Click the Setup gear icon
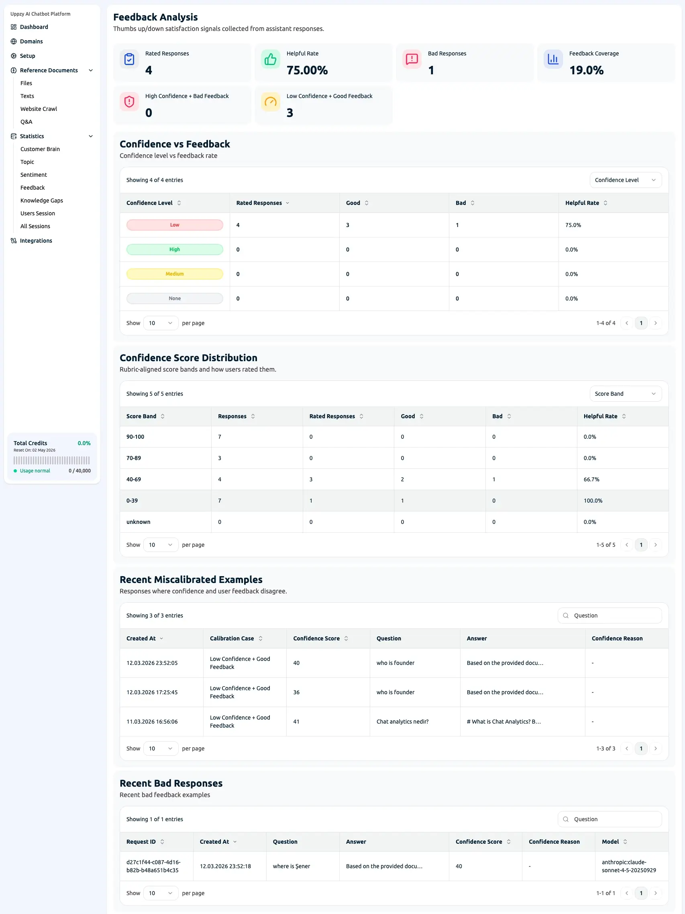Image resolution: width=685 pixels, height=914 pixels. tap(14, 56)
